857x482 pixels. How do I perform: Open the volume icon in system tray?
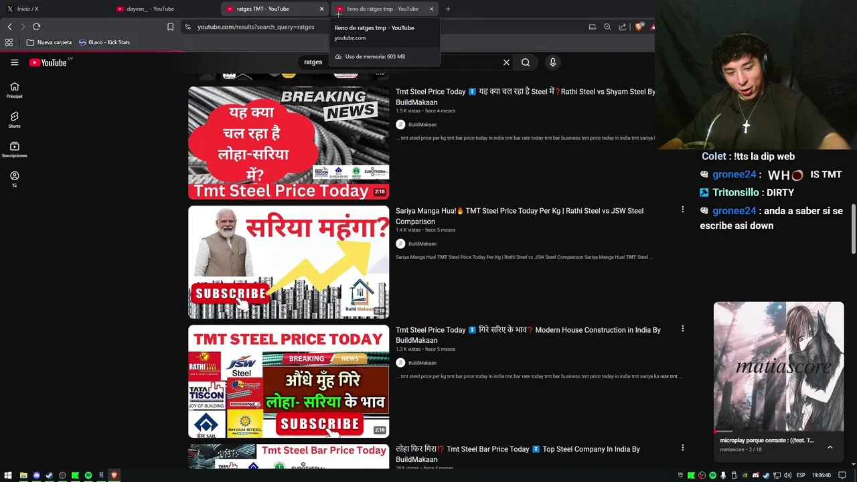[787, 475]
